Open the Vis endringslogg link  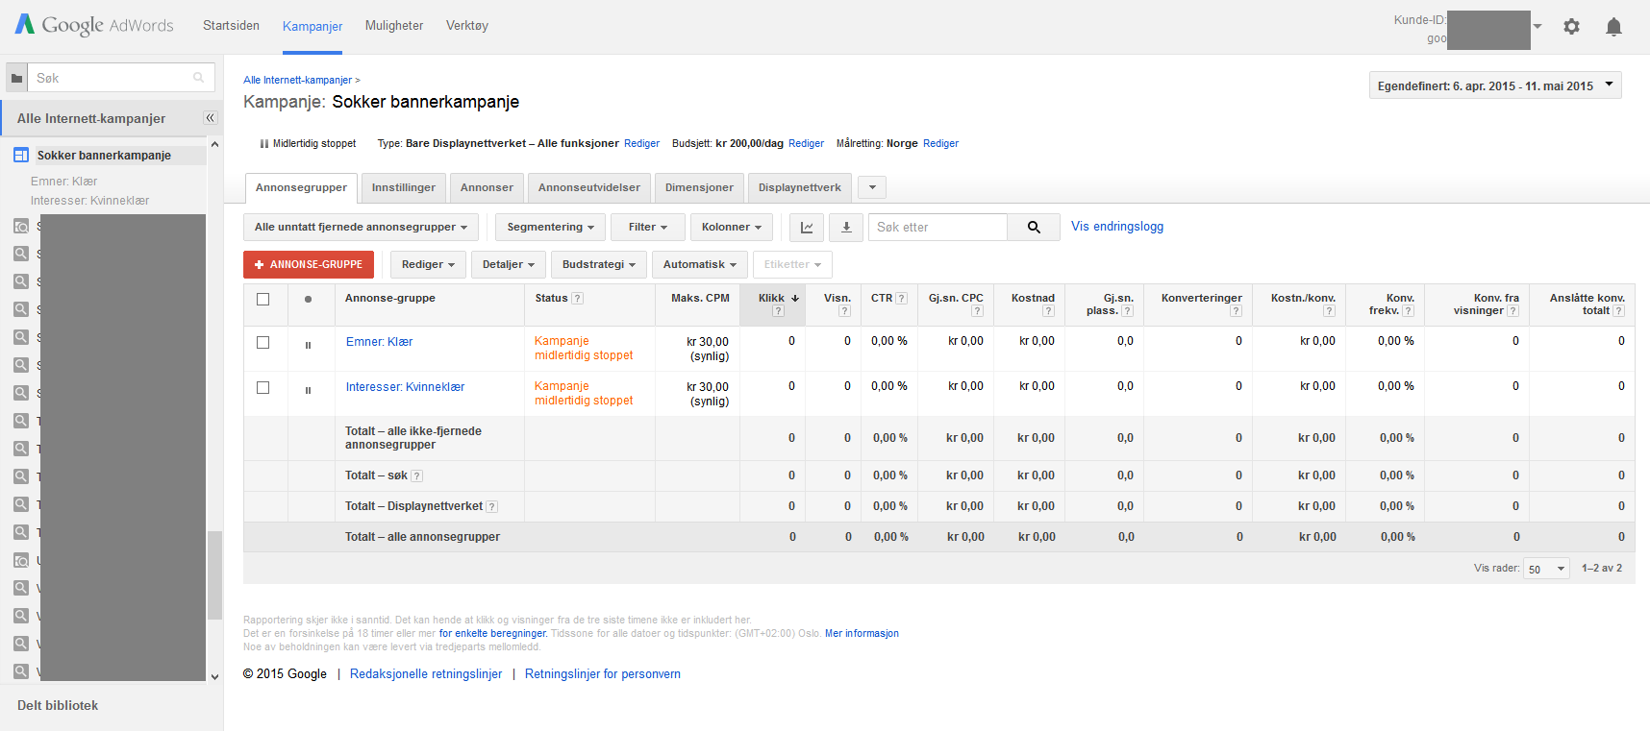tap(1117, 227)
